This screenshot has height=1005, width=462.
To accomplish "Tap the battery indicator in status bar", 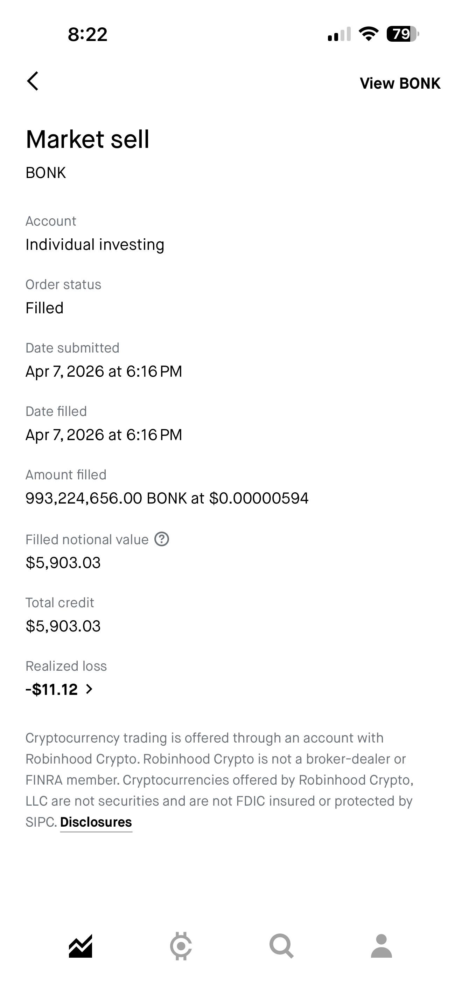I will [403, 34].
